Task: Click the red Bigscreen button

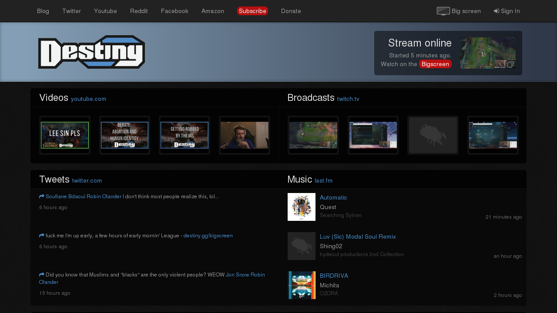Action: pyautogui.click(x=435, y=64)
